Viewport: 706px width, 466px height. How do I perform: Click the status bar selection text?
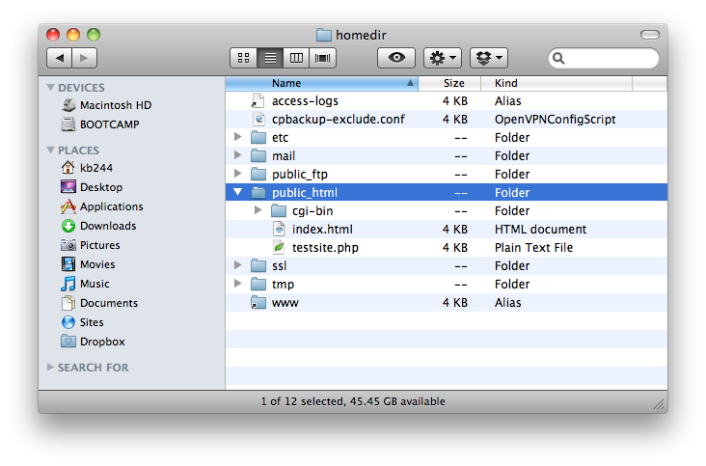click(x=353, y=401)
